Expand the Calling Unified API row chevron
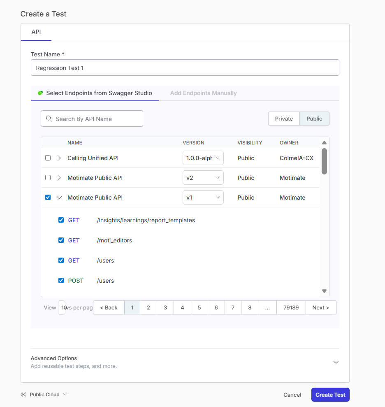This screenshot has height=407, width=385. pos(59,158)
